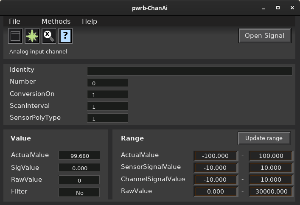Viewport: 300px width, 205px height.
Task: Select the Number value field
Action: (107, 83)
